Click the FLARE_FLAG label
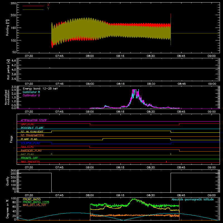223x223 pixels. click(x=29, y=139)
